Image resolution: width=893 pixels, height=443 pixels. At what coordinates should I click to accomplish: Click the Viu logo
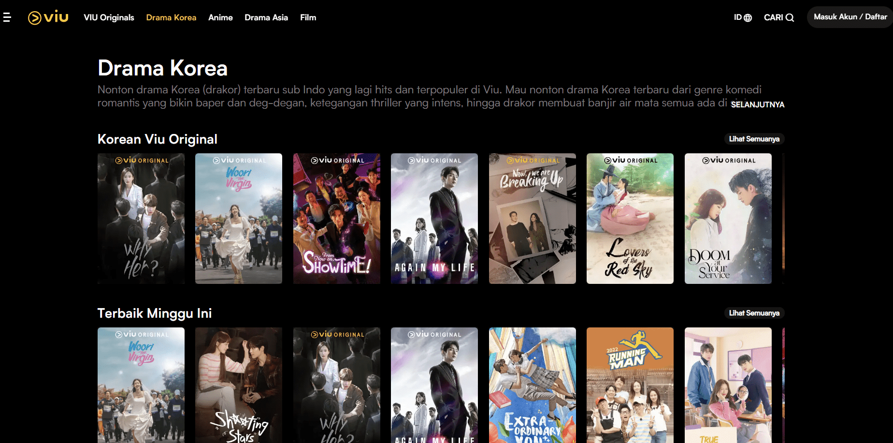pos(48,17)
